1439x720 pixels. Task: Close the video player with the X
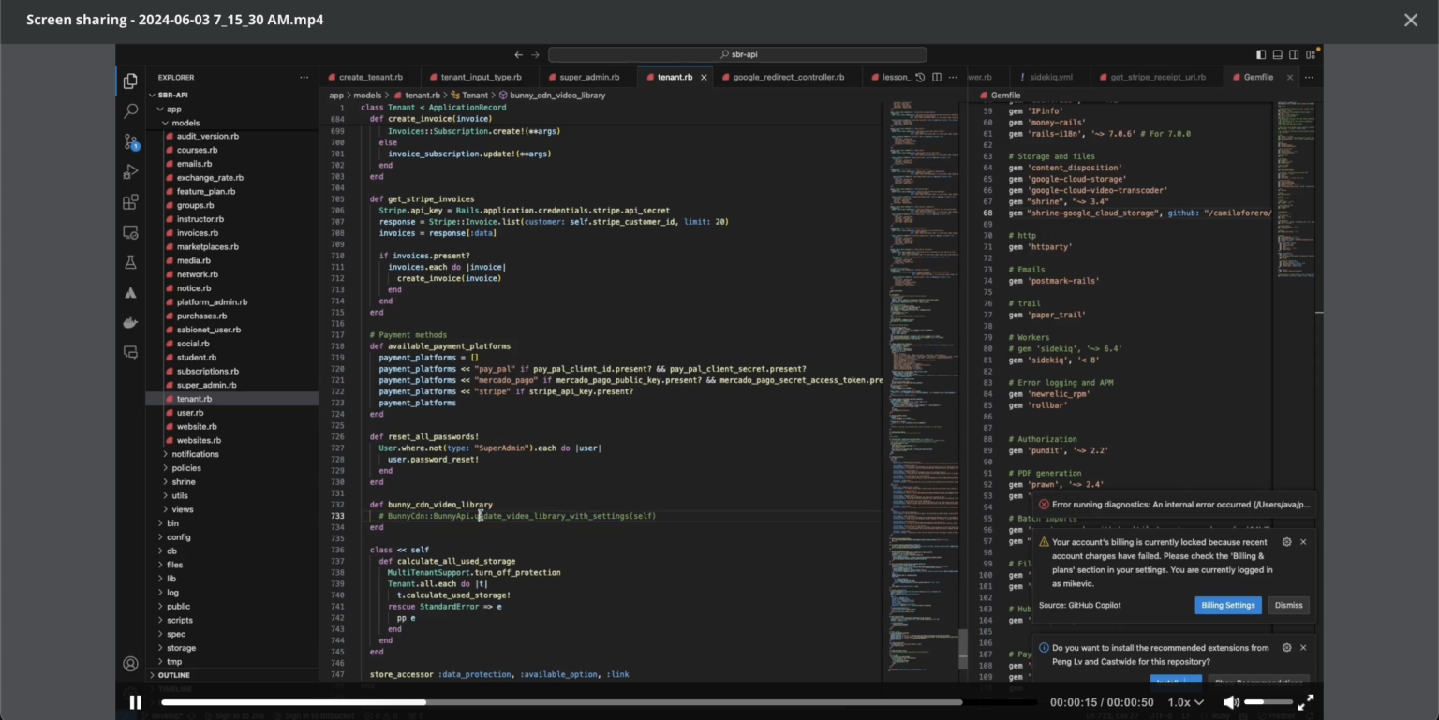pos(1410,20)
